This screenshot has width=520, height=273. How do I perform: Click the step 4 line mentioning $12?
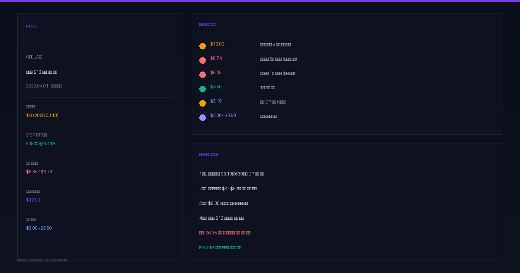point(221,218)
